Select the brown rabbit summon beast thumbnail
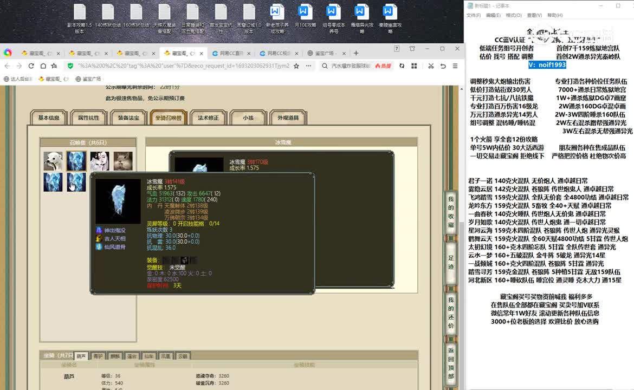The height and width of the screenshot is (390, 634). click(123, 161)
